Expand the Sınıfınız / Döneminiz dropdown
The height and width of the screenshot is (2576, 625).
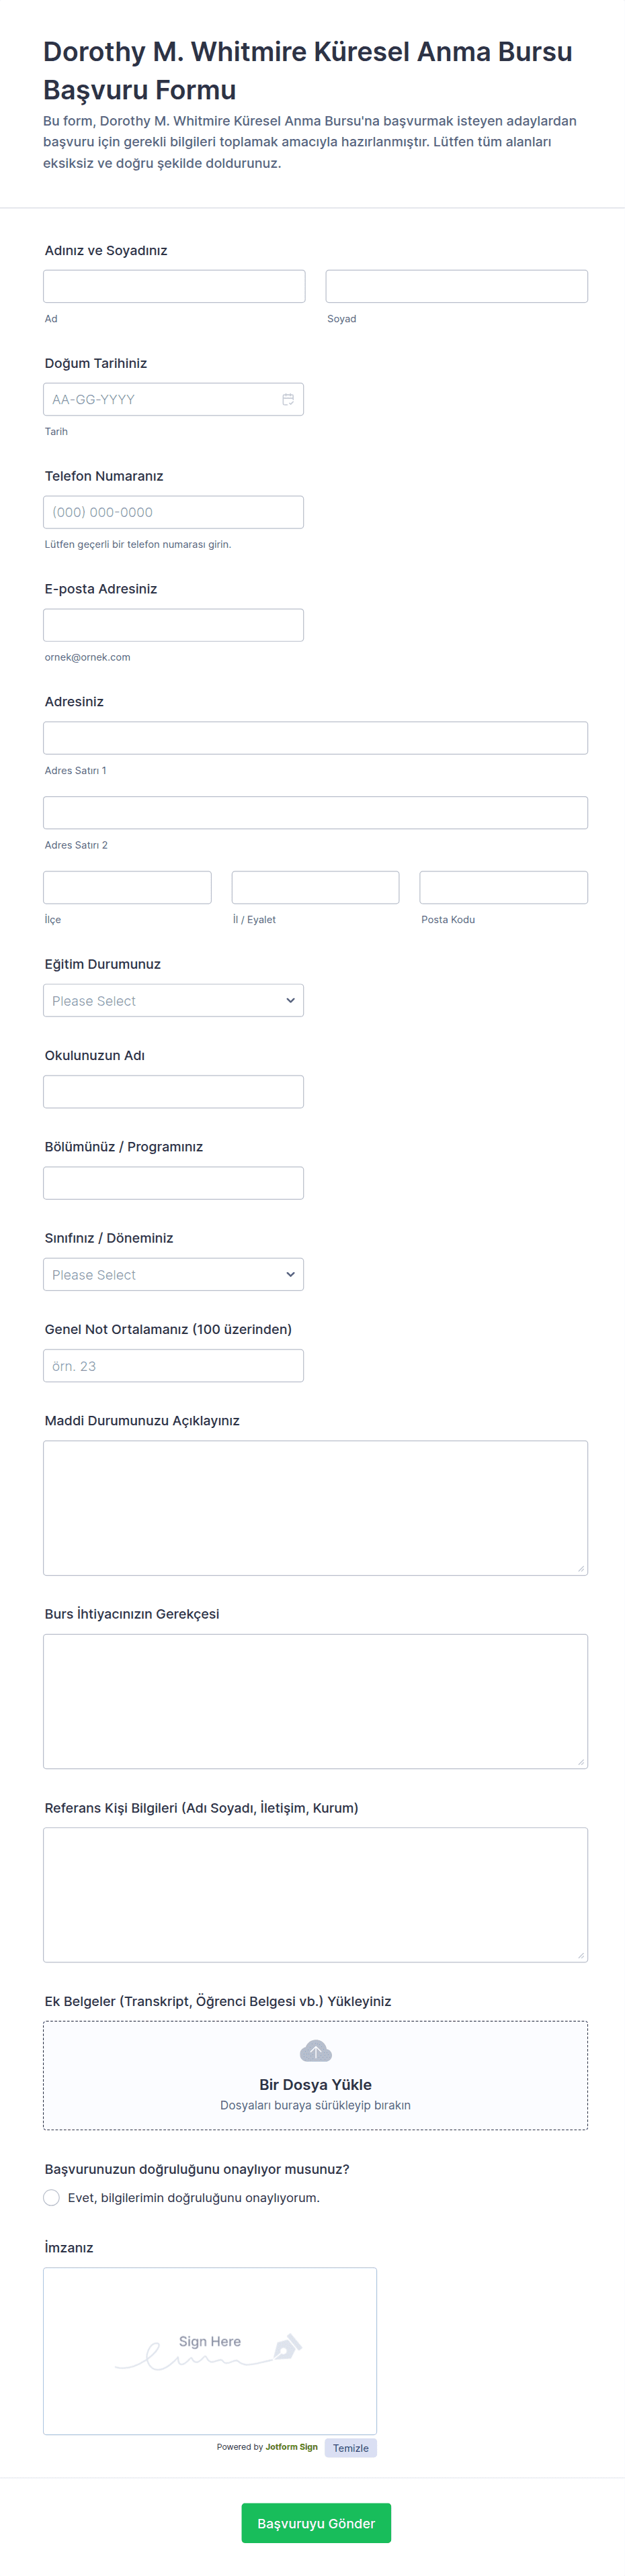click(x=173, y=1274)
